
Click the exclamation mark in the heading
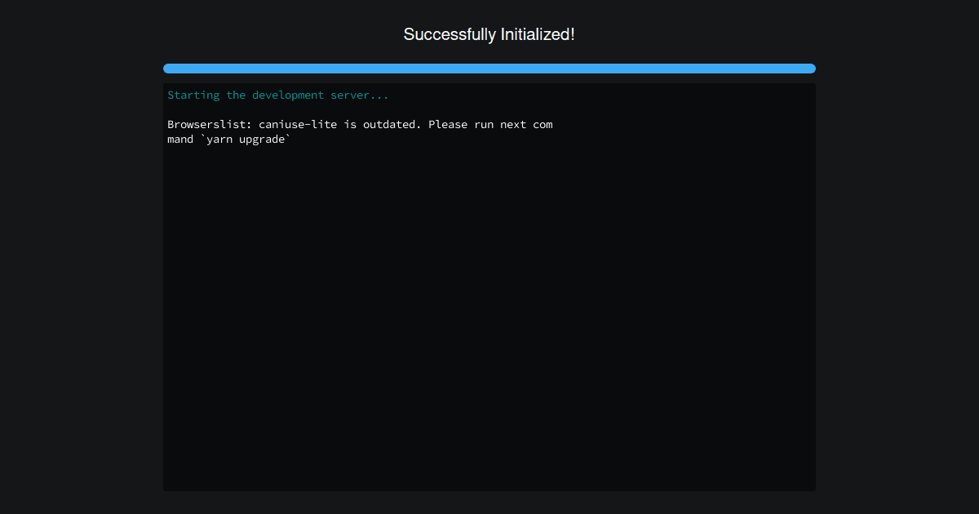[x=573, y=34]
